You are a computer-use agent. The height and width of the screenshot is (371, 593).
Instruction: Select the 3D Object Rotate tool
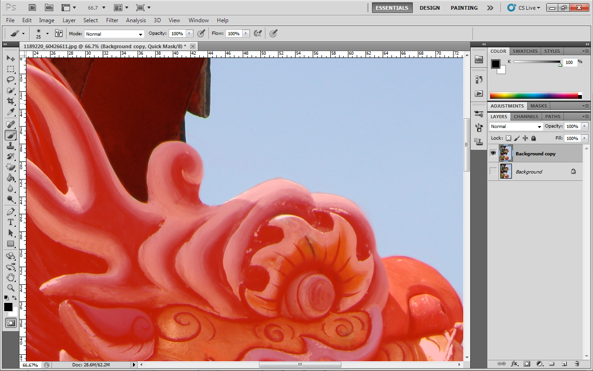tap(11, 256)
